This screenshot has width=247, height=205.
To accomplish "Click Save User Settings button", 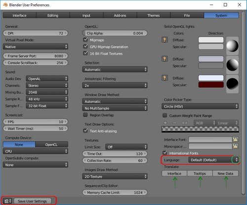I will coord(33,201).
